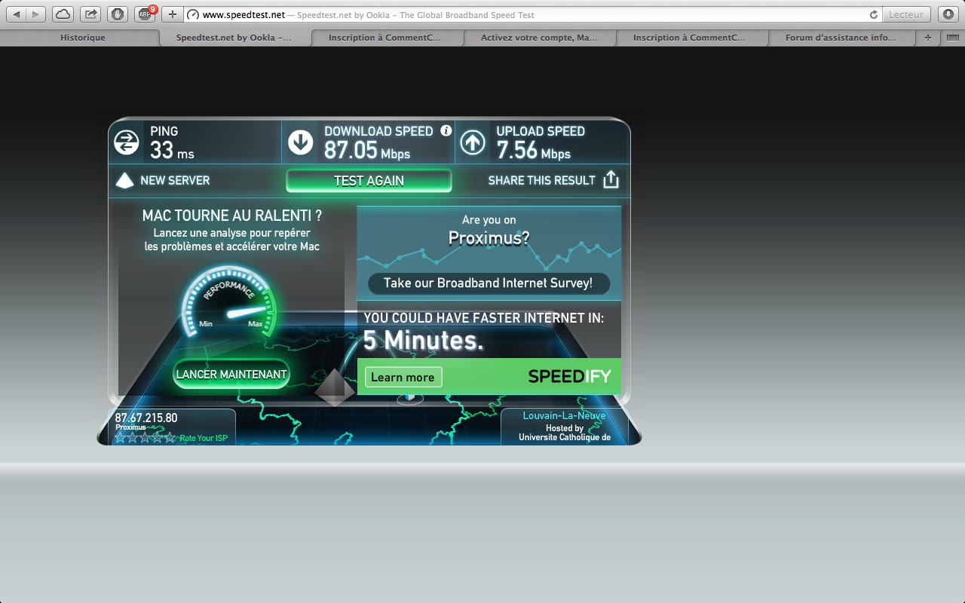Click the IP address 87.67.215.80

coord(146,418)
